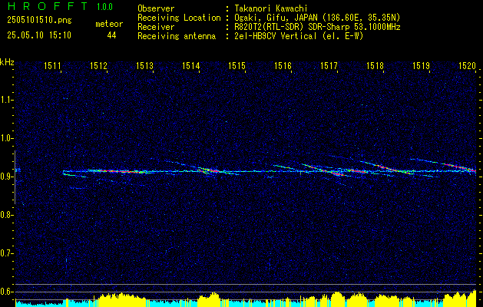Select the 0.7 kHz axis label
The image size is (483, 307).
5,253
